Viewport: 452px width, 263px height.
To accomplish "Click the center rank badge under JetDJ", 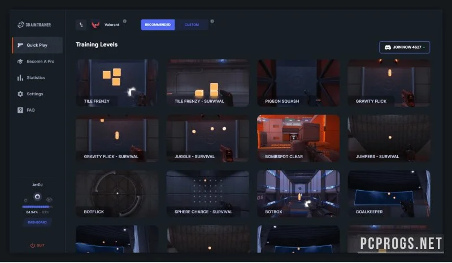I will point(37,197).
